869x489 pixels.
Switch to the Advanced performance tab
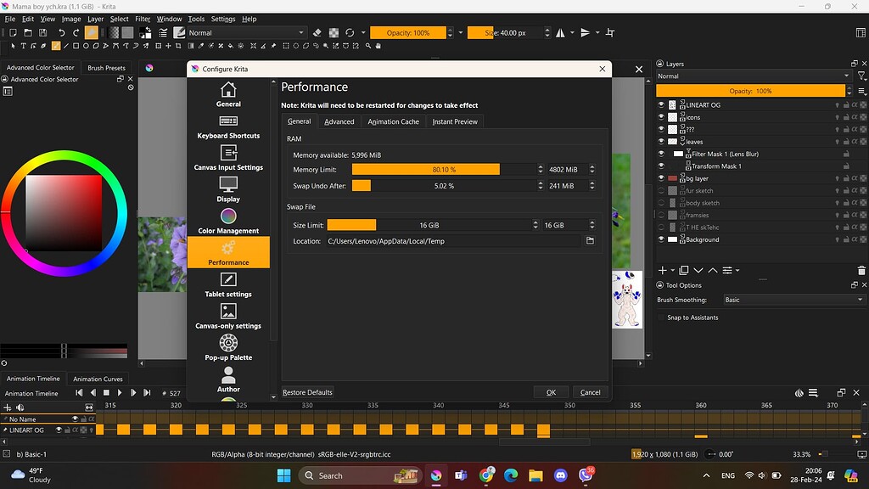(x=339, y=121)
